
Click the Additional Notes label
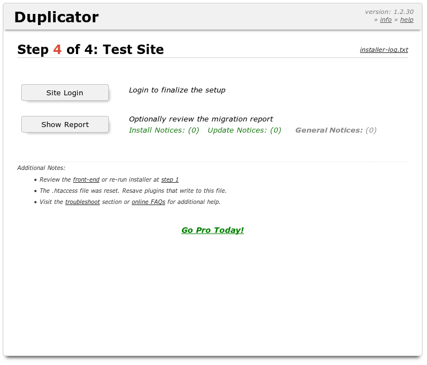click(x=41, y=168)
